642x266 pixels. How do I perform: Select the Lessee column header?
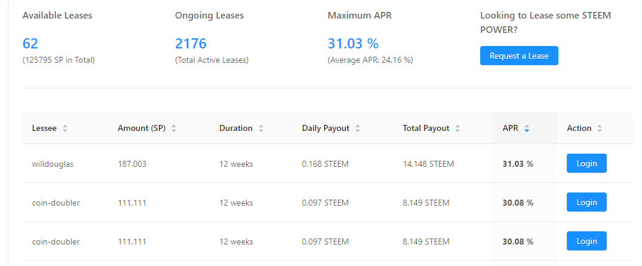tap(44, 129)
